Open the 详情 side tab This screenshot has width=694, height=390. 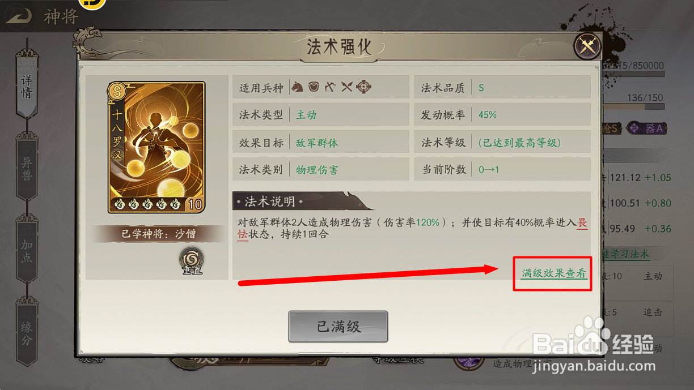(27, 85)
